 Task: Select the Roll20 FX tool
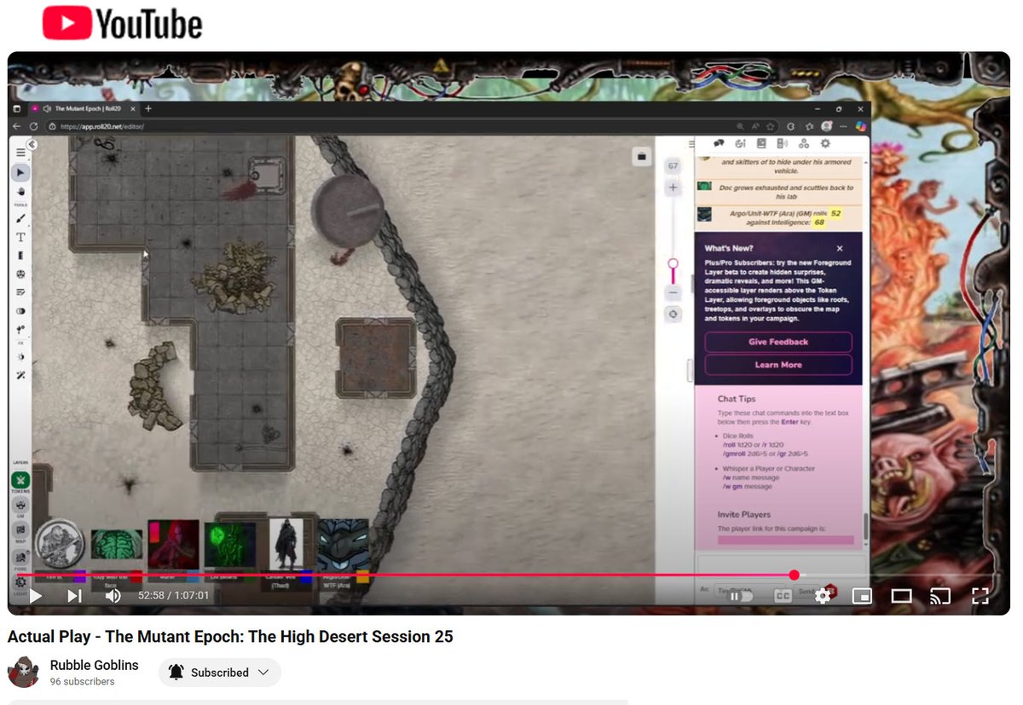click(20, 356)
